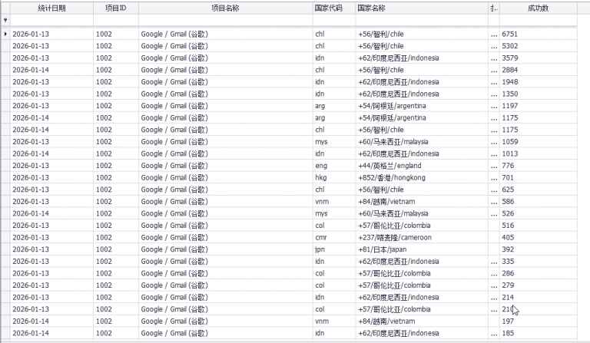
Task: Focus the filter box under 国家名称
Action: tap(422, 20)
